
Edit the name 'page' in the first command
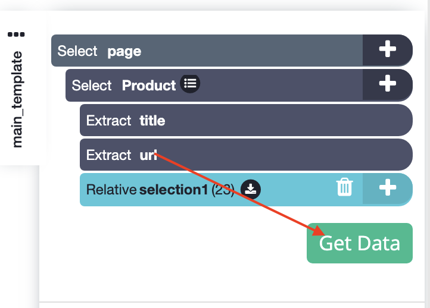coord(124,52)
